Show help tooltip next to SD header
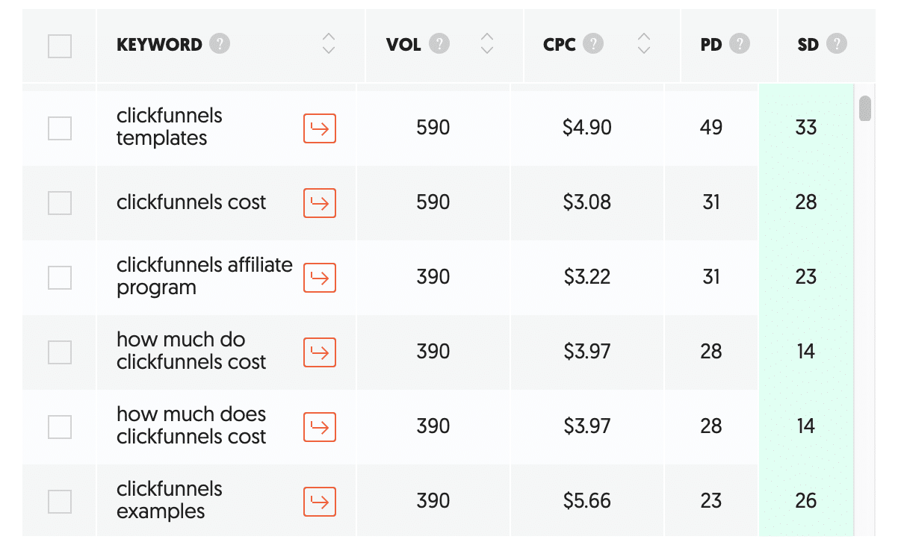Image resolution: width=904 pixels, height=554 pixels. [837, 44]
